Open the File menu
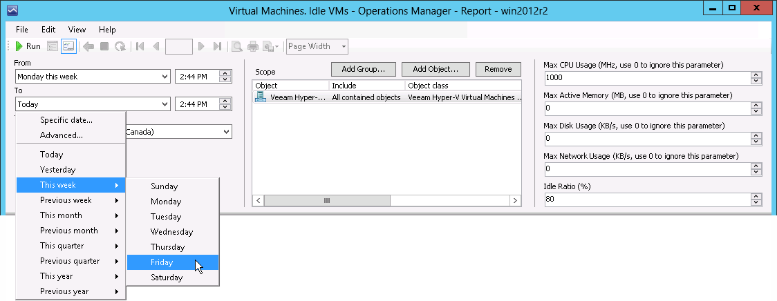Image resolution: width=777 pixels, height=301 pixels. pos(22,30)
